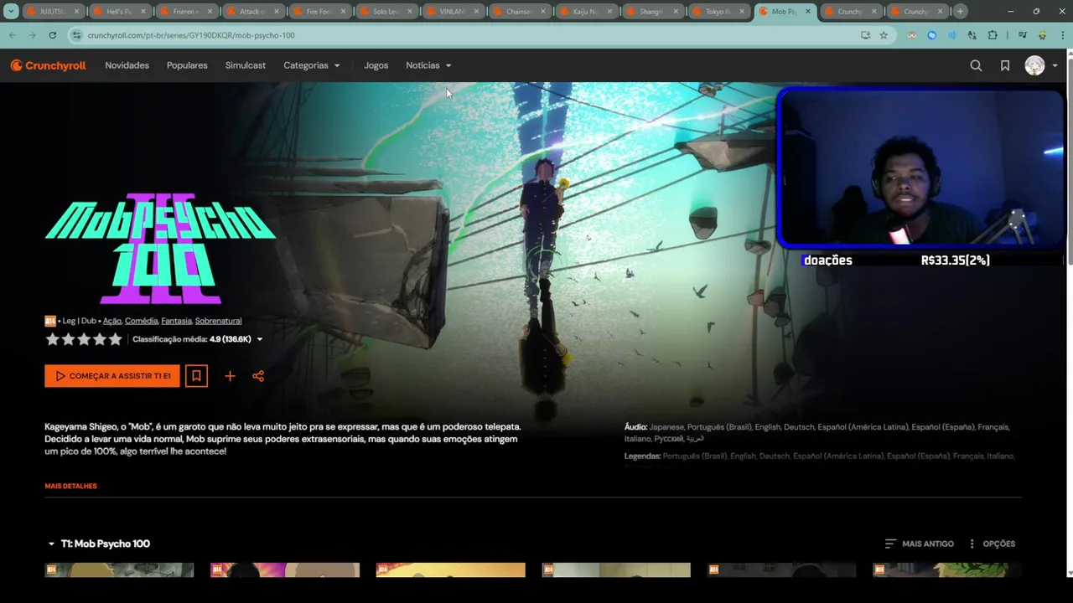Switch to the Kaiju No. 8 tab

coord(585,12)
